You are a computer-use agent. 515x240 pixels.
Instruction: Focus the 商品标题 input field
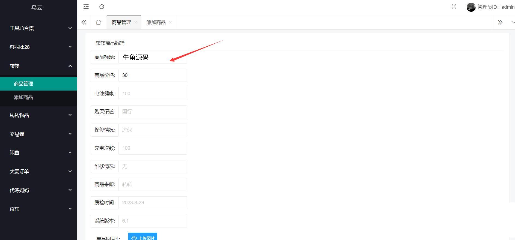tap(153, 57)
